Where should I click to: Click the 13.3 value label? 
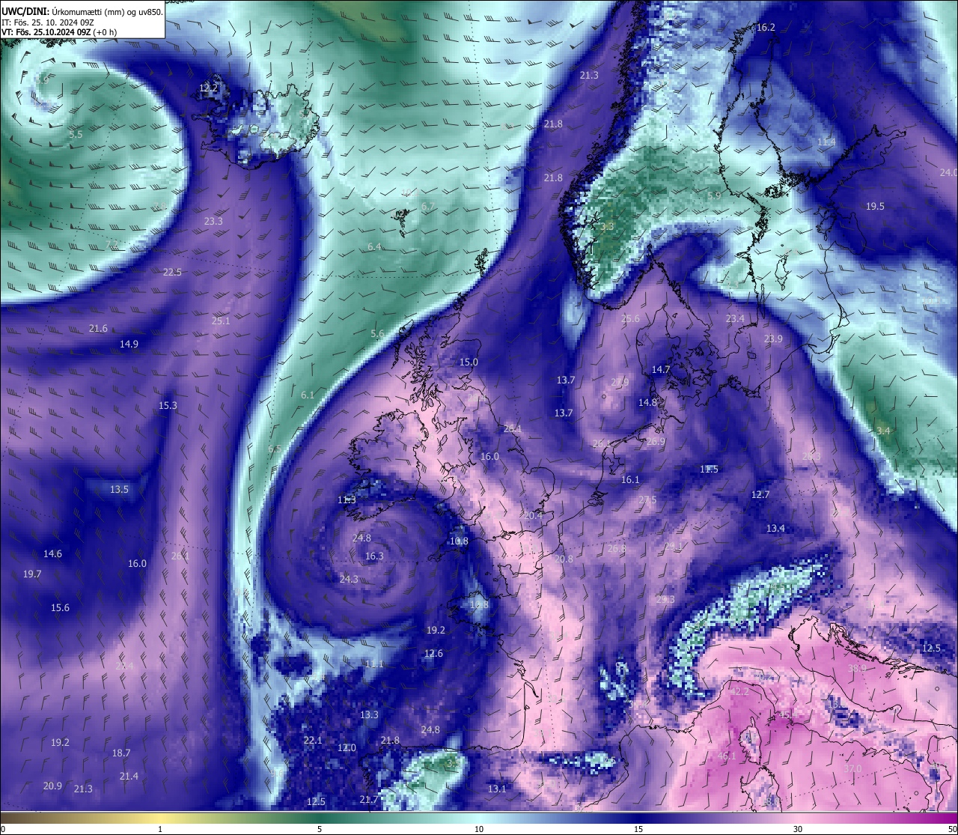tap(369, 714)
